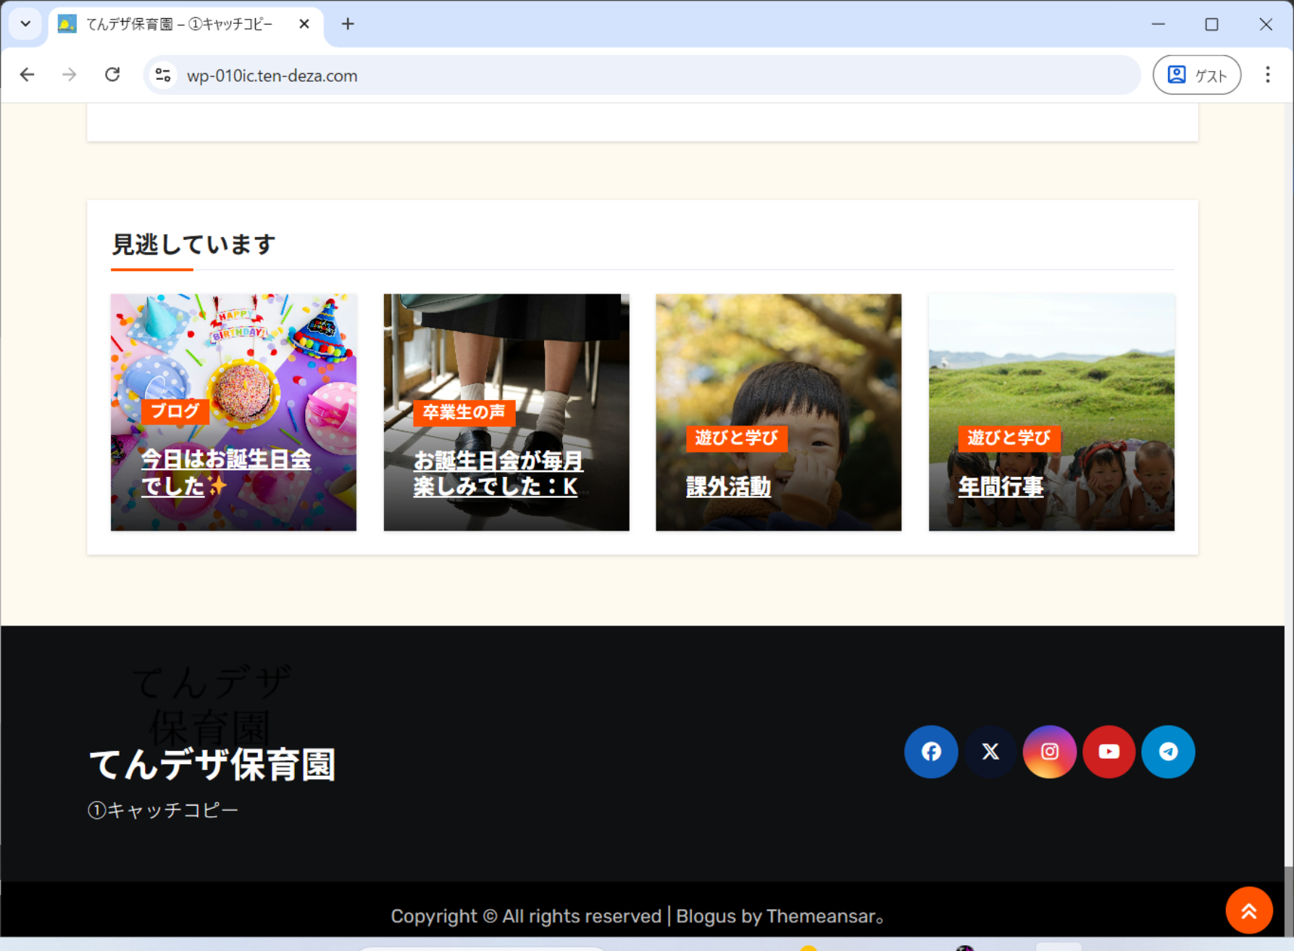Open the 課外活動 post title

(x=728, y=486)
